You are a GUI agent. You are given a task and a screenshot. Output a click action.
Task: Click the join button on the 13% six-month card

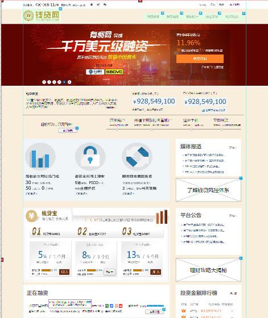click(x=156, y=272)
